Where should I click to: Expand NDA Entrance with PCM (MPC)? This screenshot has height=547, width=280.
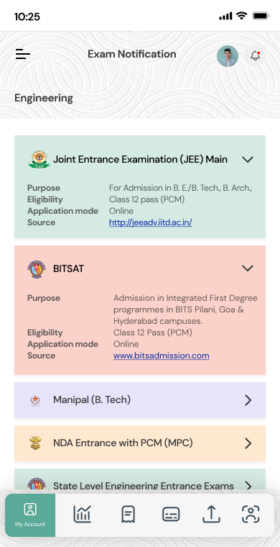pyautogui.click(x=140, y=443)
